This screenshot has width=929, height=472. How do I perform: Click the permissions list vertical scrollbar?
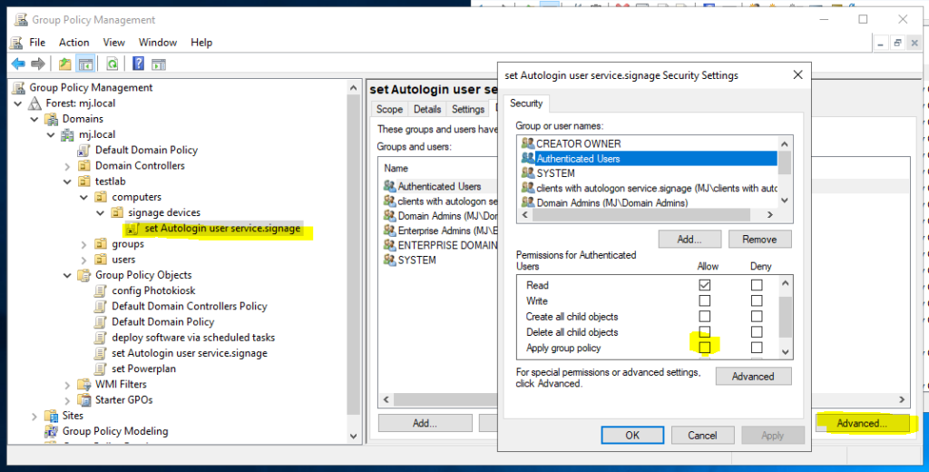click(x=786, y=317)
